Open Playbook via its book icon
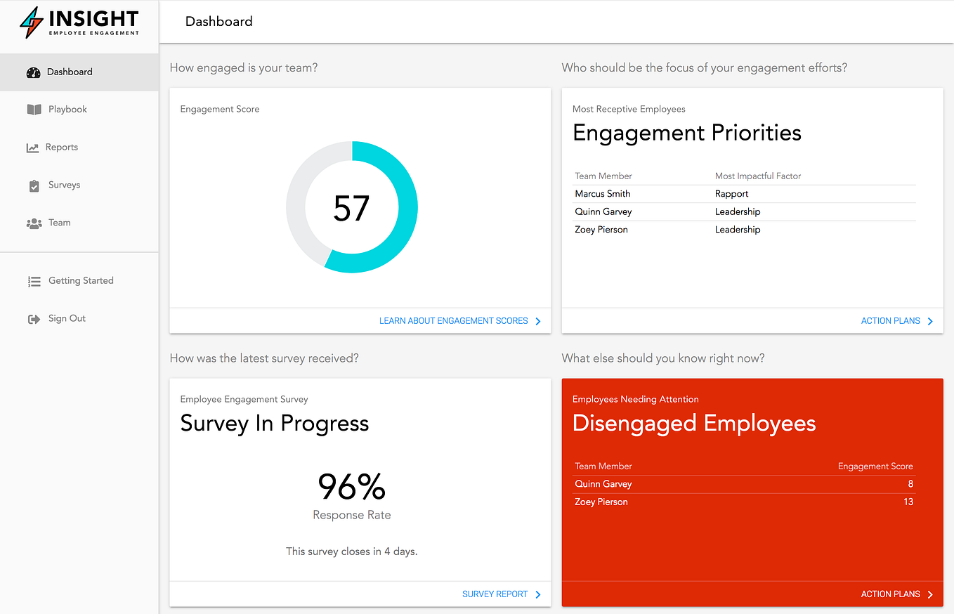Viewport: 954px width, 614px height. (34, 109)
